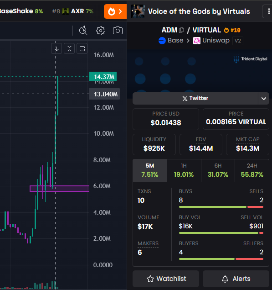Click the quick search lightning icon

click(x=83, y=31)
